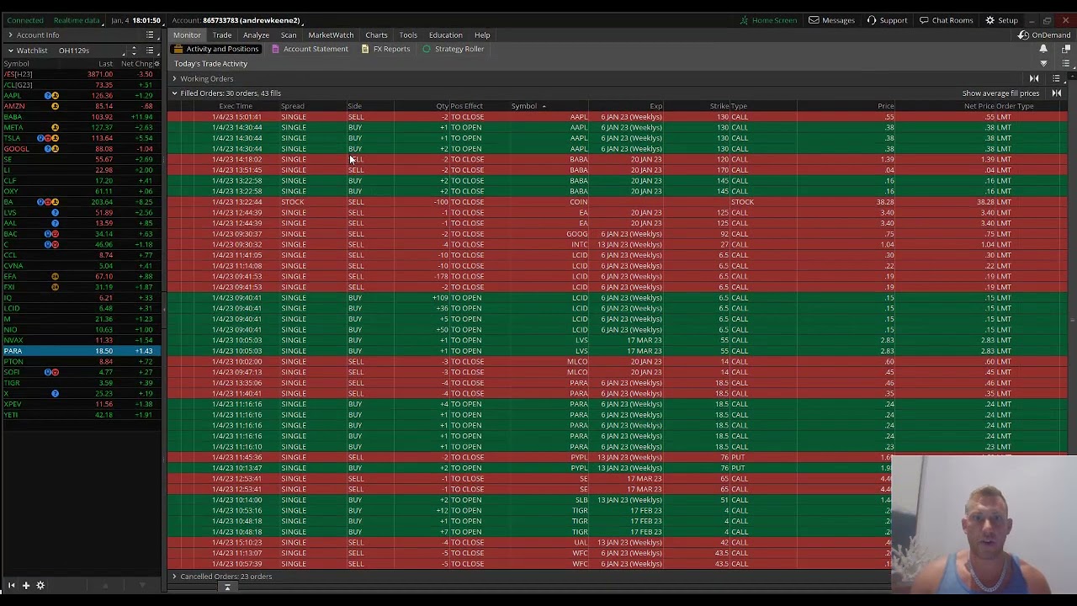Switch to the Scan tab

point(289,35)
